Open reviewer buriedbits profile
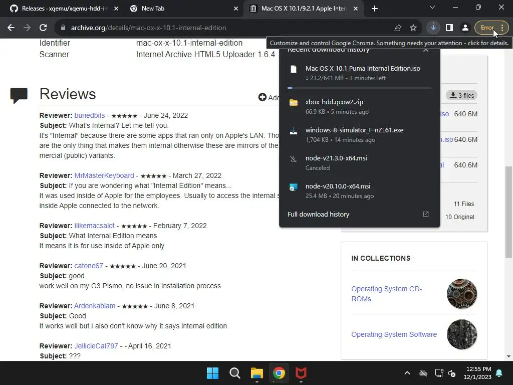This screenshot has height=385, width=513. coord(90,116)
